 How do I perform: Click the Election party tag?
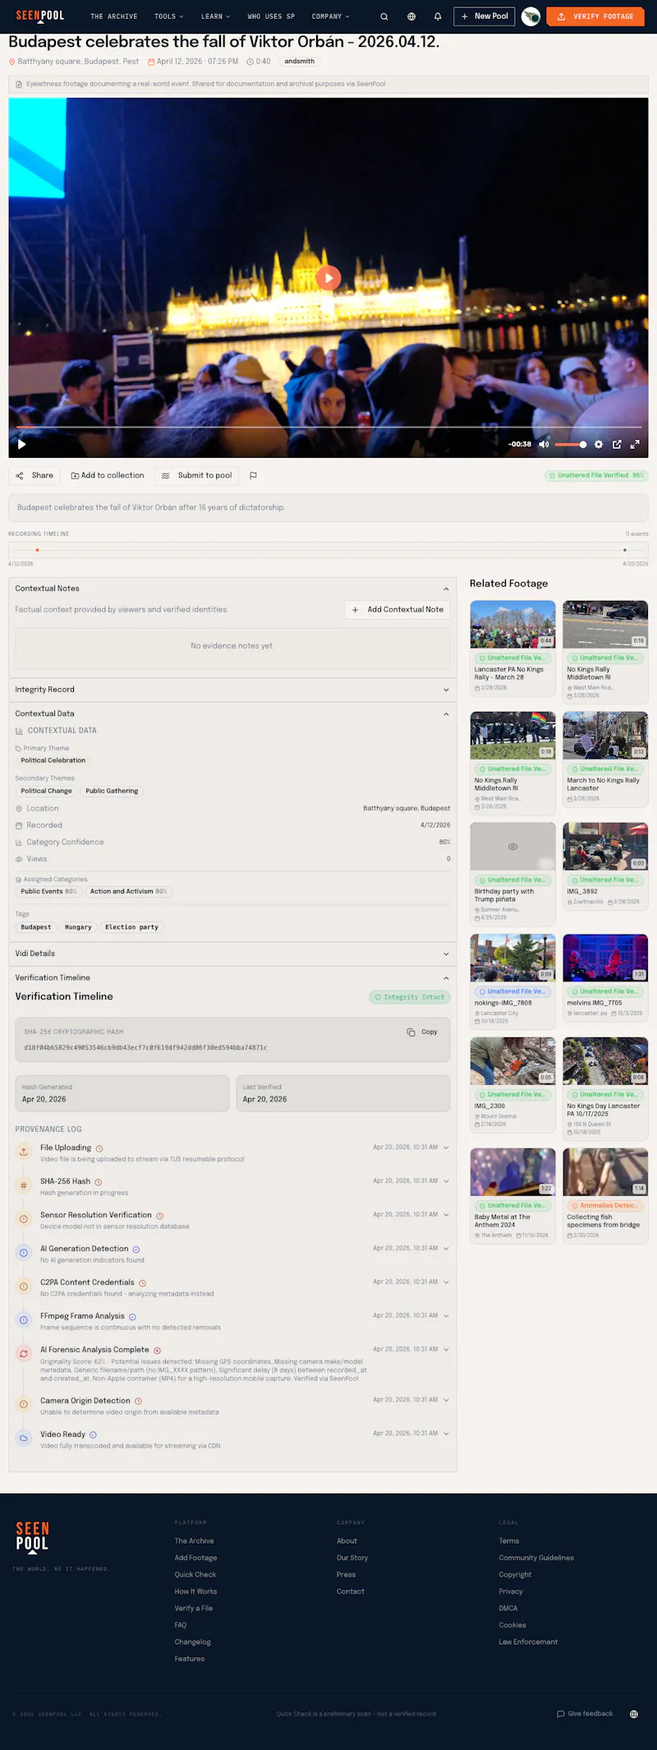[131, 927]
